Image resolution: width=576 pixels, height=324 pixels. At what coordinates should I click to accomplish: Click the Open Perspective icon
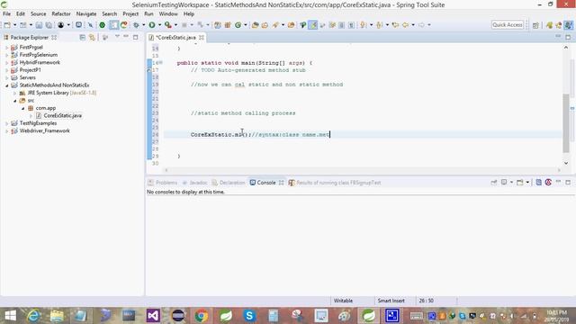(x=535, y=25)
